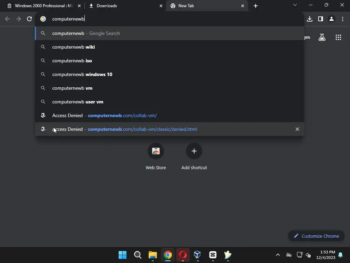Click the browser Forward arrow
Image resolution: width=350 pixels, height=263 pixels.
click(18, 19)
